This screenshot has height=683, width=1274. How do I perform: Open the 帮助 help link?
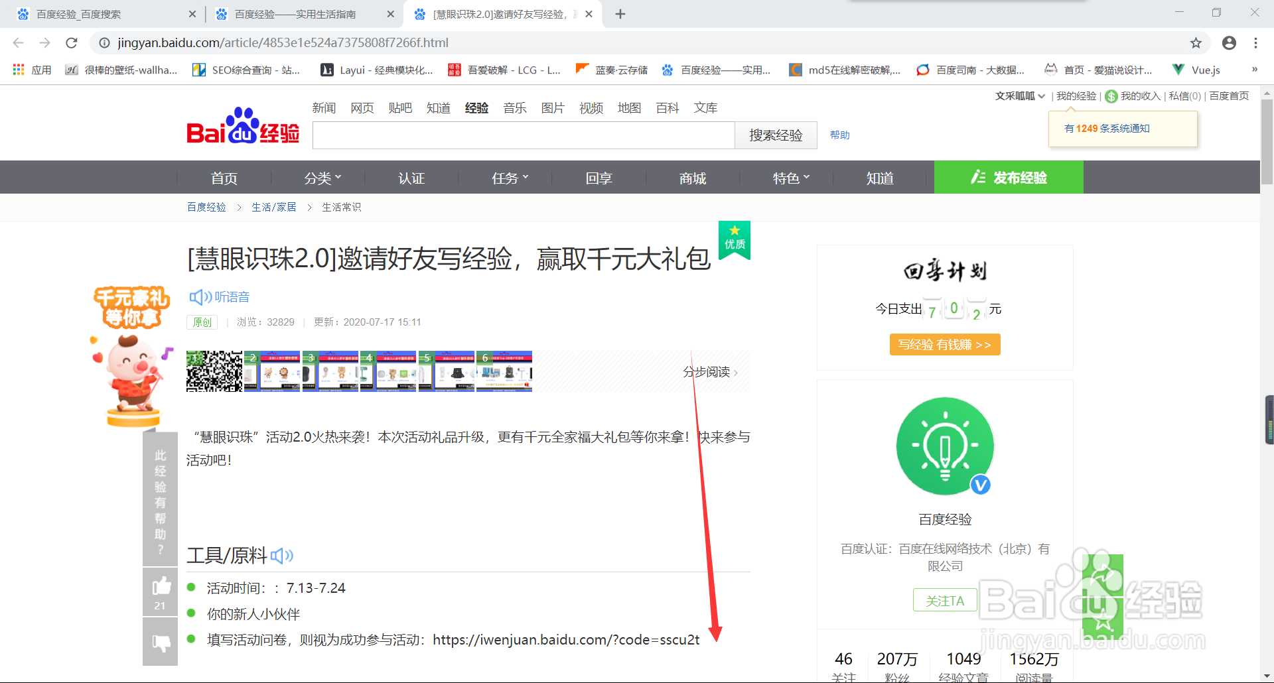click(x=840, y=135)
